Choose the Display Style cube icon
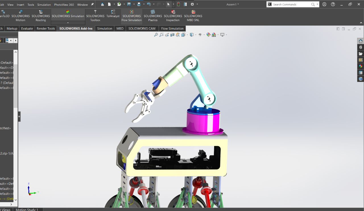364x211 pixels. tap(192, 35)
